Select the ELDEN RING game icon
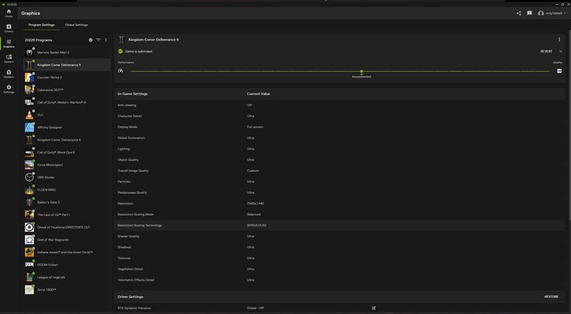Screen dimensions: 571x314 pos(29,190)
